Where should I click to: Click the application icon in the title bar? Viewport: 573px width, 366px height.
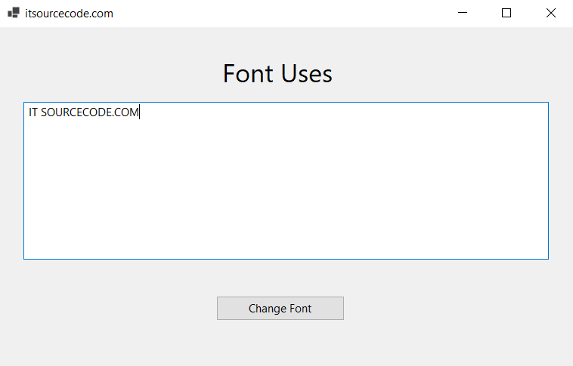click(x=14, y=13)
